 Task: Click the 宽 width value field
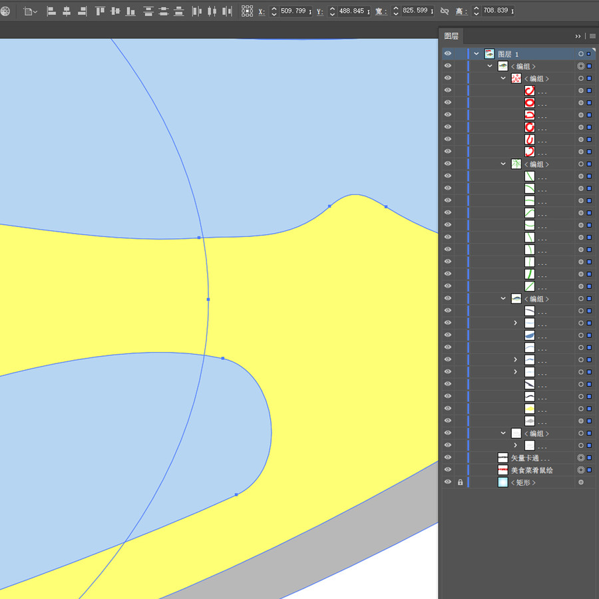417,11
